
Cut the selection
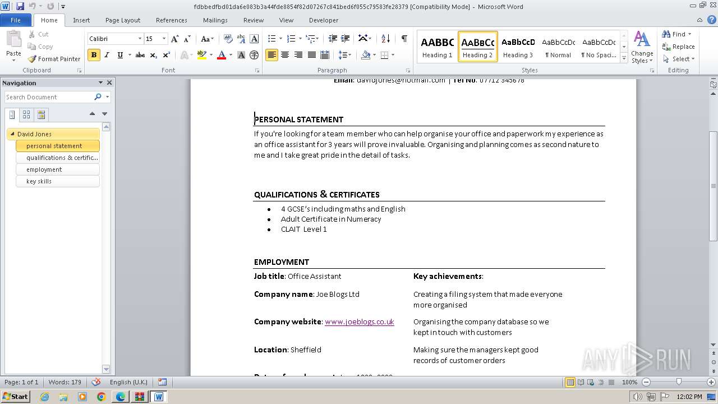tap(38, 34)
